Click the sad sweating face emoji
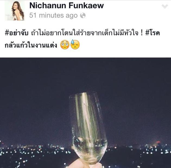This screenshot has width=171, height=168. click(x=75, y=44)
